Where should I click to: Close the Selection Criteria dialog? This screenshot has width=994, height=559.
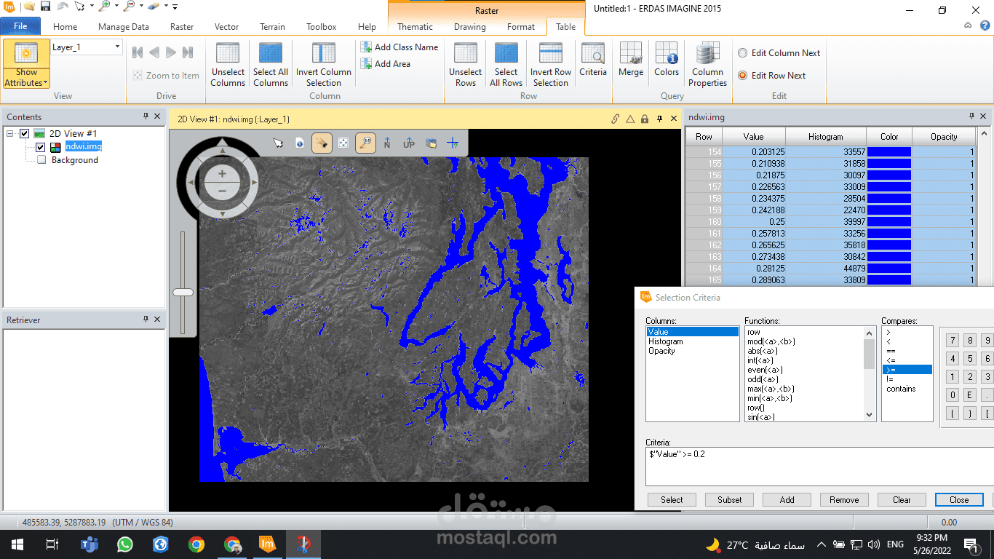[958, 499]
